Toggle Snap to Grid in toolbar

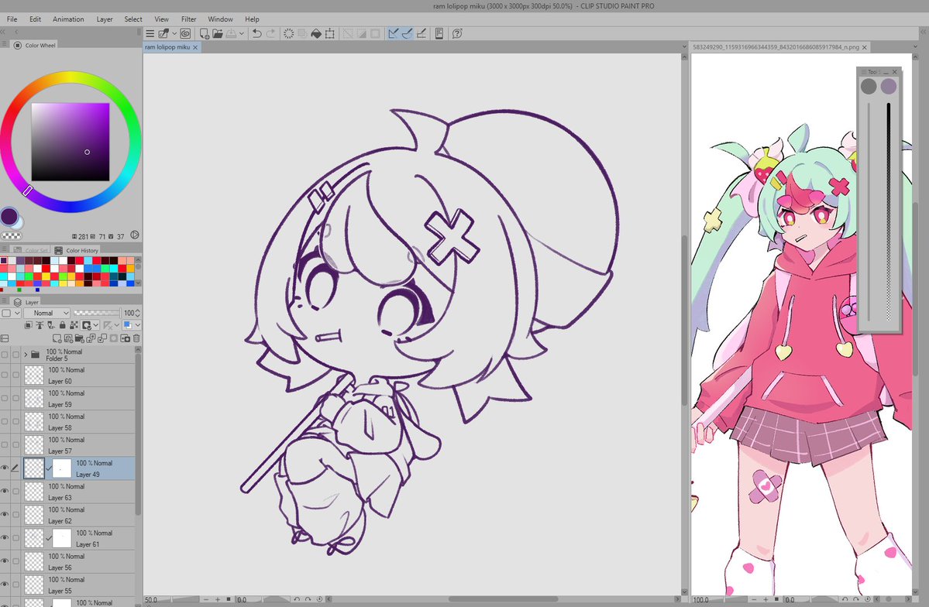(x=421, y=34)
